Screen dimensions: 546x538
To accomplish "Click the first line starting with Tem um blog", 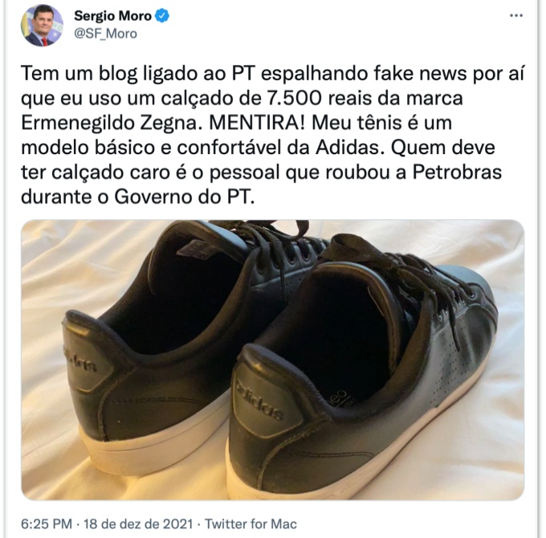I will point(272,74).
